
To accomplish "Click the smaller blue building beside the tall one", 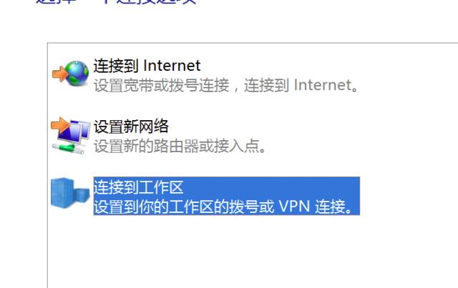I will (x=82, y=196).
